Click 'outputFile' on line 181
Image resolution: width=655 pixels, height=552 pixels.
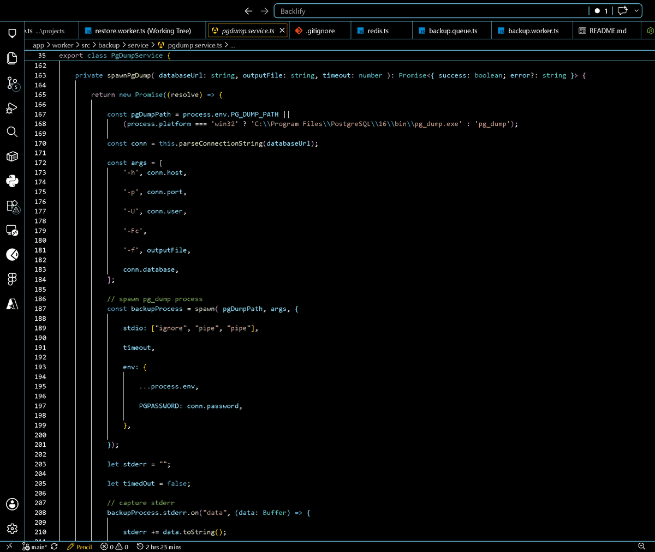(167, 250)
